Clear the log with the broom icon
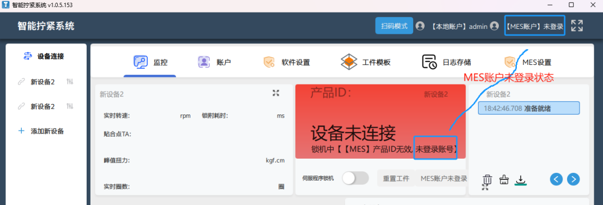Viewport: 603px width, 205px height. coord(504,179)
